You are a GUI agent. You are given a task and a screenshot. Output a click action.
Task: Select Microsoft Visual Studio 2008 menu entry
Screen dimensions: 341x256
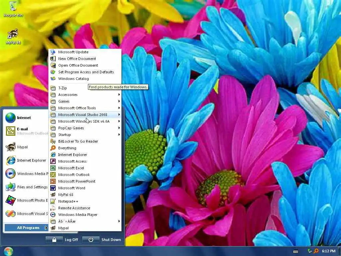(85, 115)
